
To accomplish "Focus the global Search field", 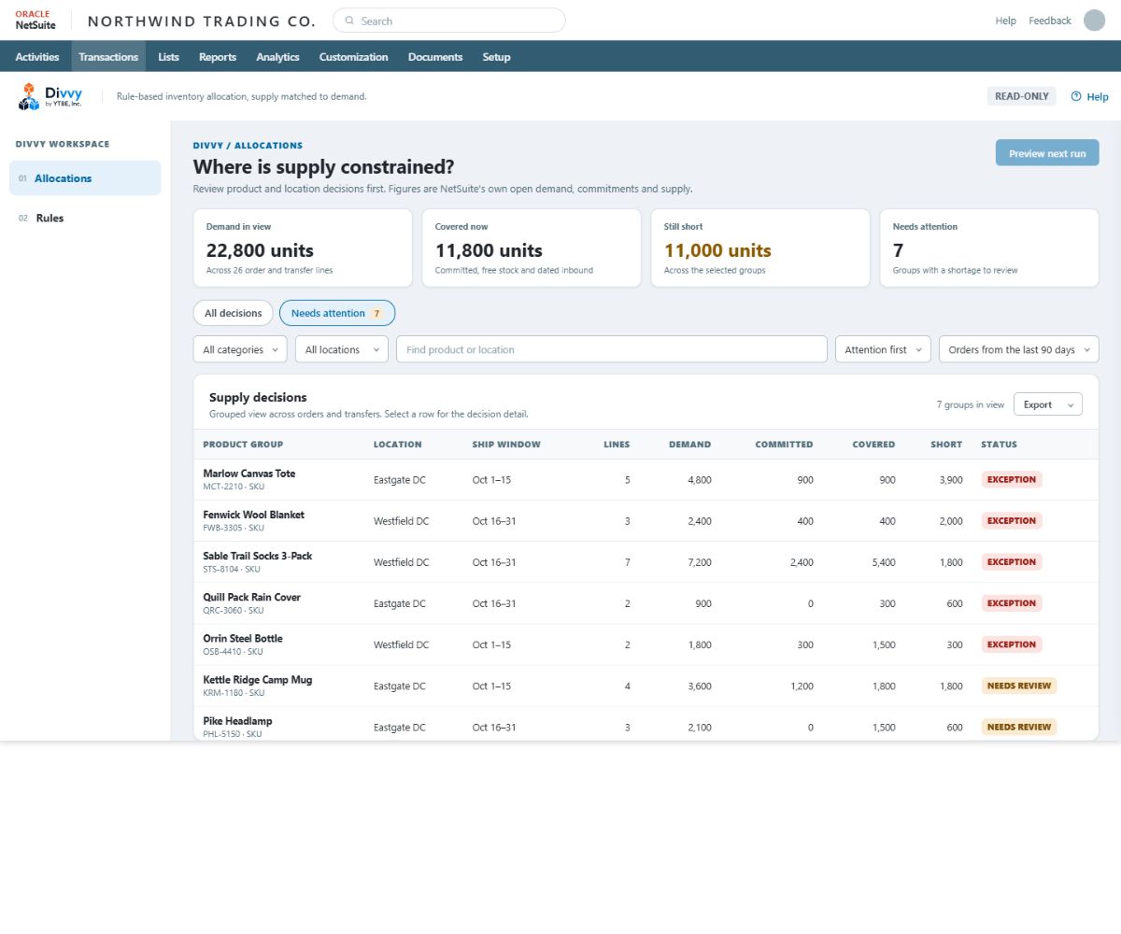I will [449, 21].
